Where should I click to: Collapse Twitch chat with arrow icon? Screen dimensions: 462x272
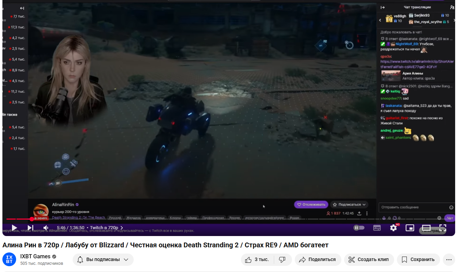point(383,7)
